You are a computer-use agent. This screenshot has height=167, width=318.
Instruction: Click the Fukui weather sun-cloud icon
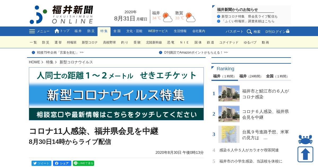tap(167, 17)
